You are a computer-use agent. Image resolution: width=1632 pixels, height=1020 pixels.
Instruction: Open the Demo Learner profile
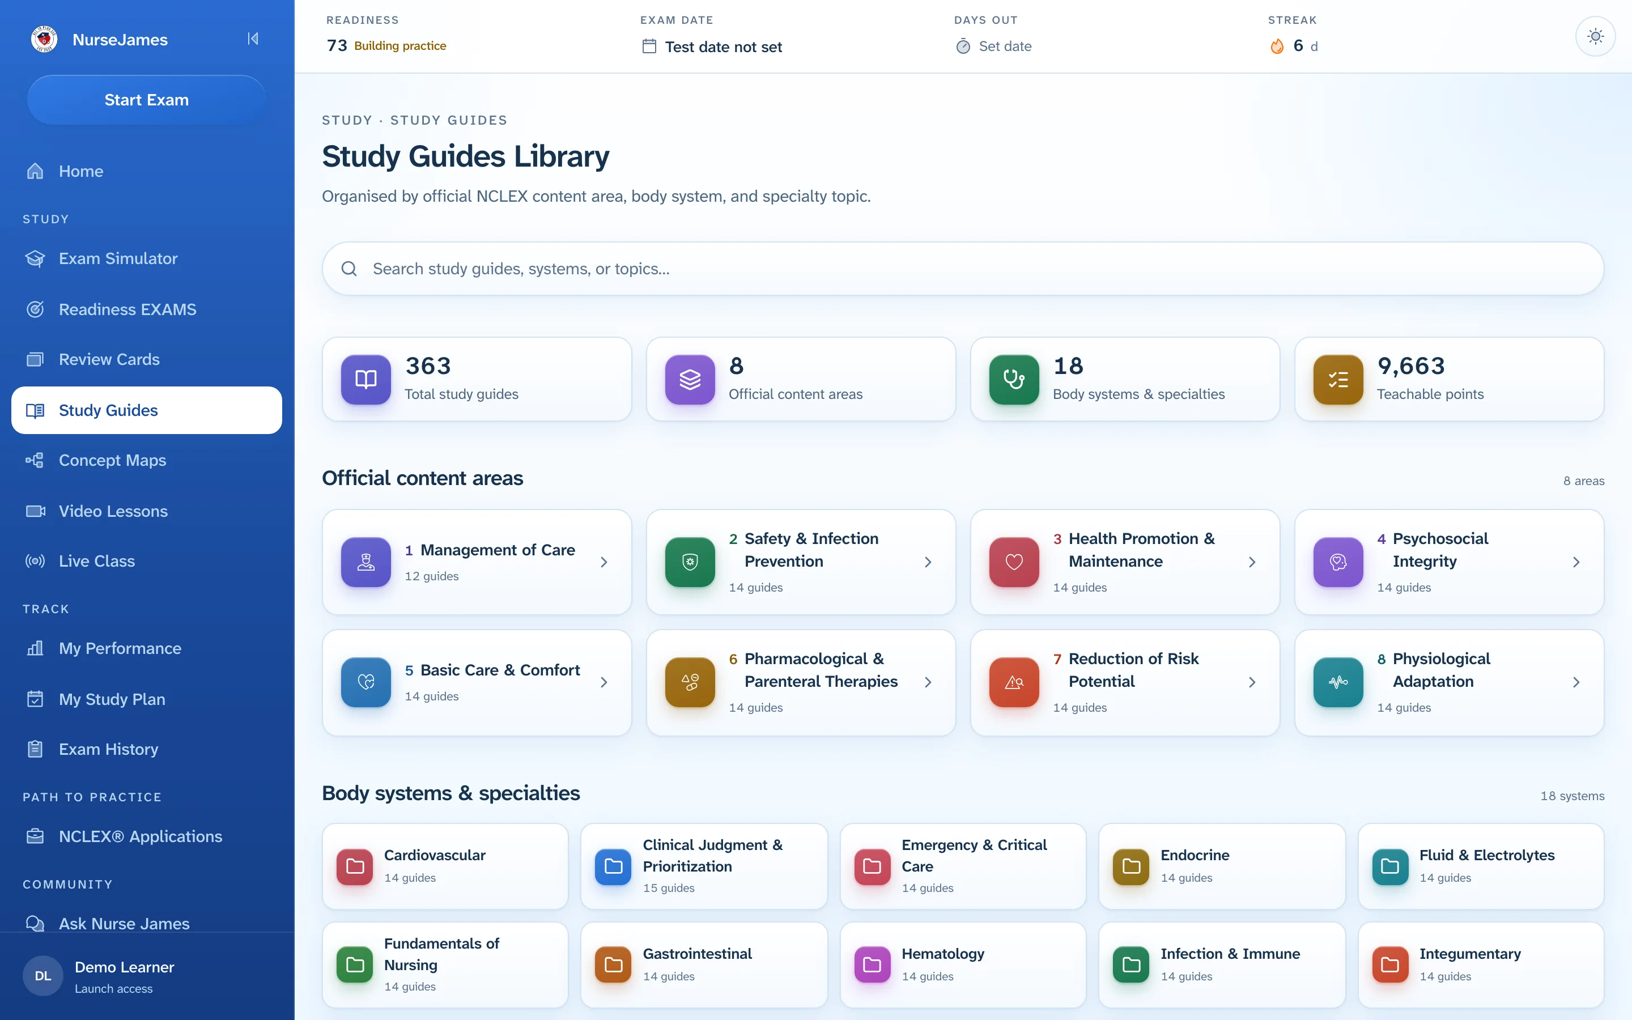click(146, 976)
